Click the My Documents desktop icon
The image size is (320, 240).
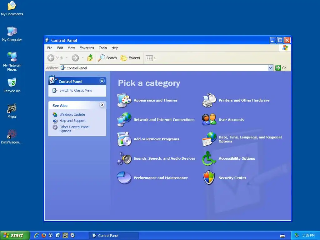[12, 6]
